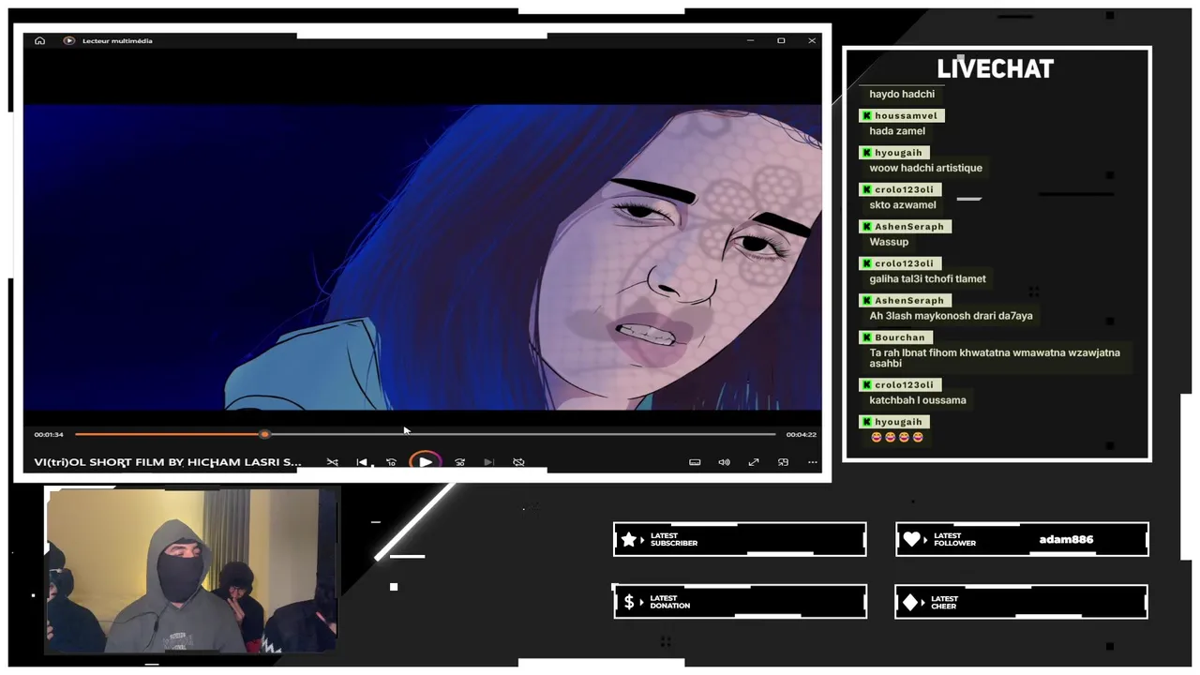The height and width of the screenshot is (675, 1200).
Task: Click the LIVECHAT heading
Action: 996,68
